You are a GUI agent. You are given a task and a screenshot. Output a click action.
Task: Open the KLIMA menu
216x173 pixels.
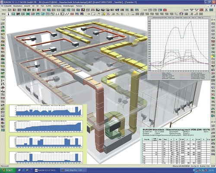(x=48, y=6)
